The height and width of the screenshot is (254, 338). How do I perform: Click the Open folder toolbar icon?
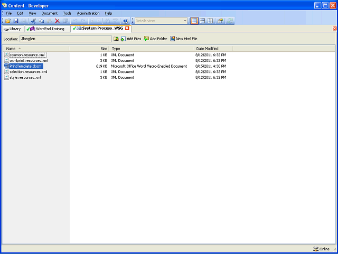8,21
